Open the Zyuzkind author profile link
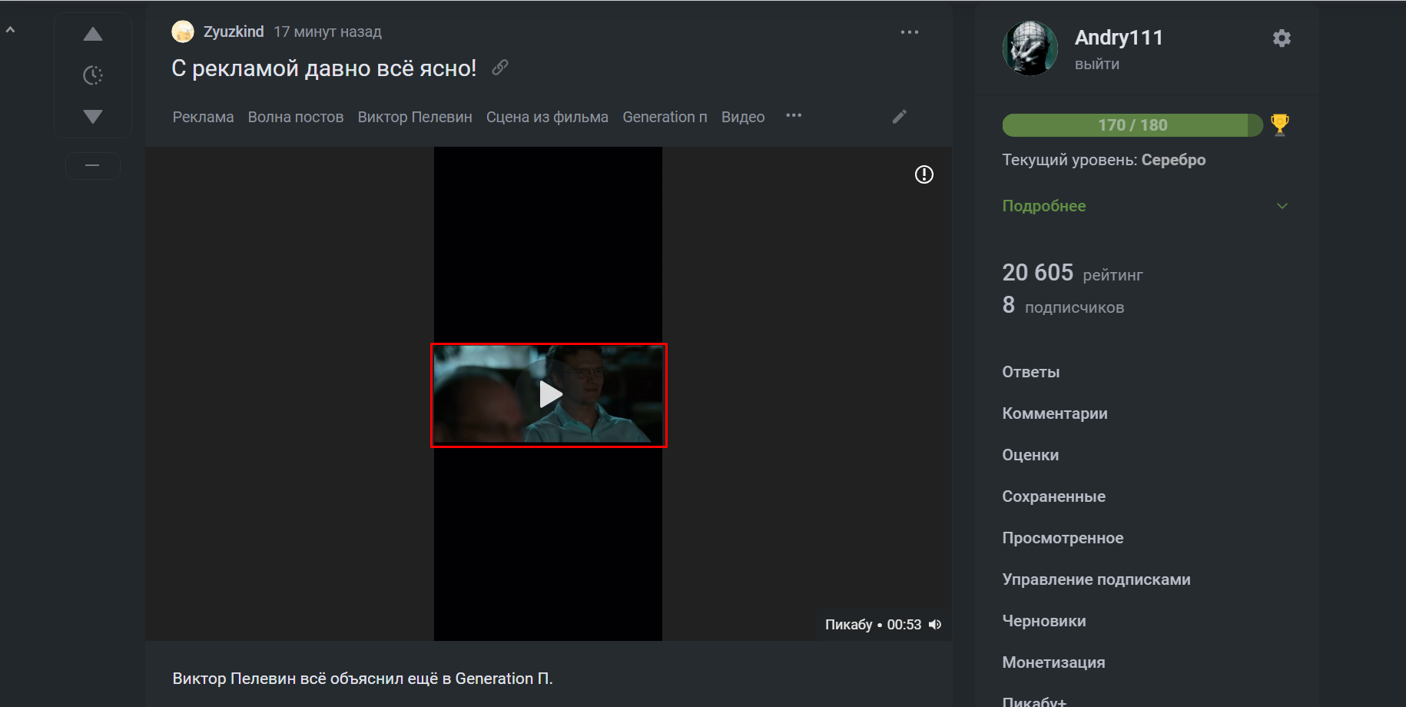The height and width of the screenshot is (707, 1406). [234, 32]
